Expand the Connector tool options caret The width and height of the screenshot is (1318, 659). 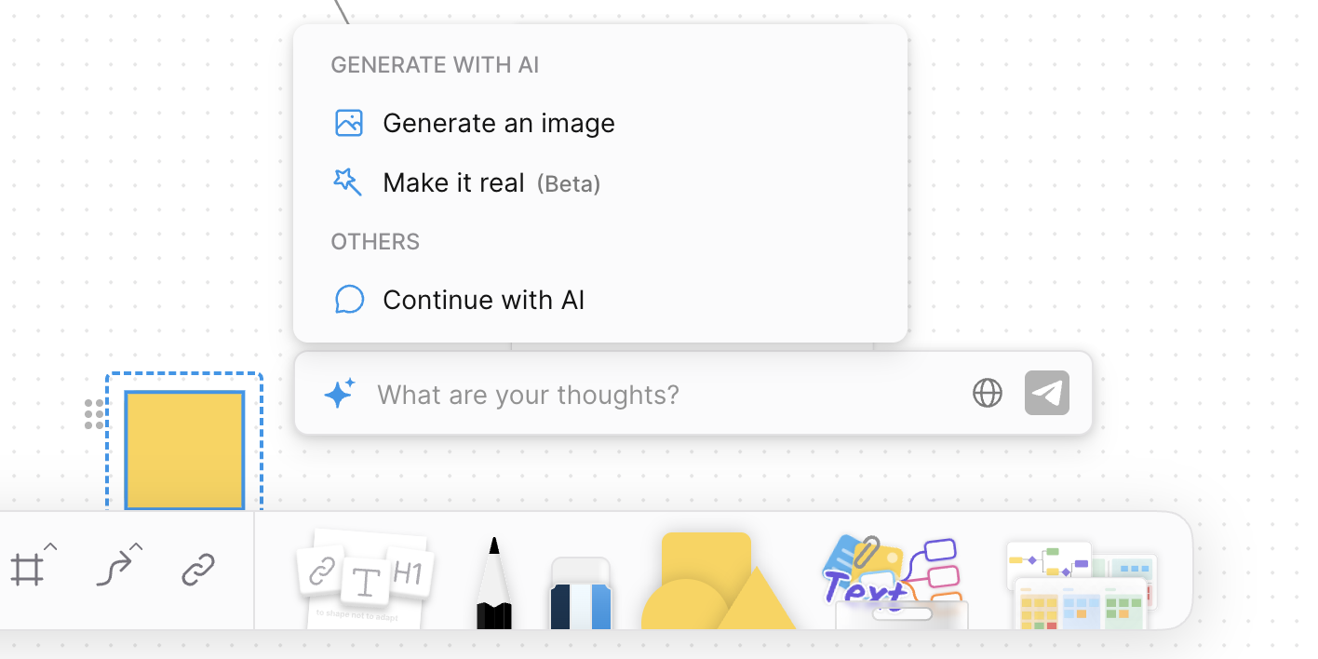pos(136,546)
